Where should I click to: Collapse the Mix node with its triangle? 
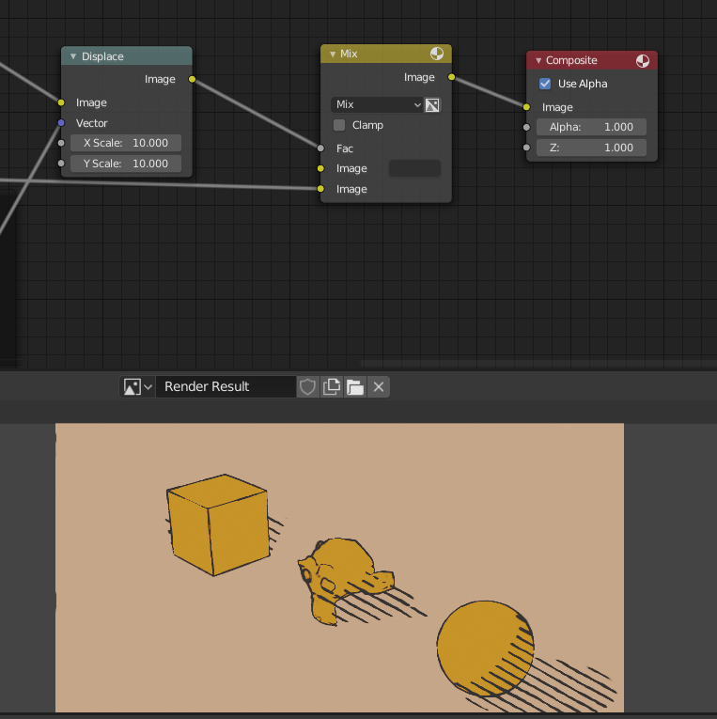click(333, 55)
